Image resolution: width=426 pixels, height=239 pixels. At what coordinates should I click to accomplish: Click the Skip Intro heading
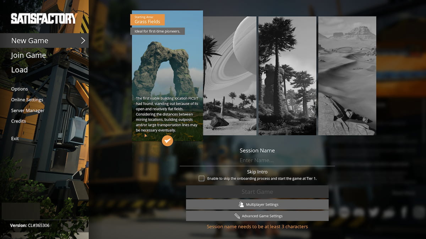[257, 172]
